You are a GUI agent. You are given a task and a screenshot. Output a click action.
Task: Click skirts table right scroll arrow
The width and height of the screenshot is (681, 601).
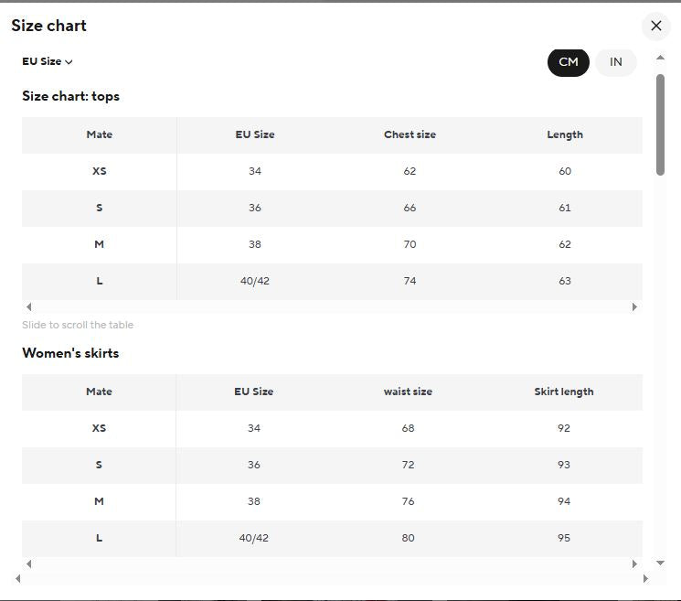tap(634, 563)
